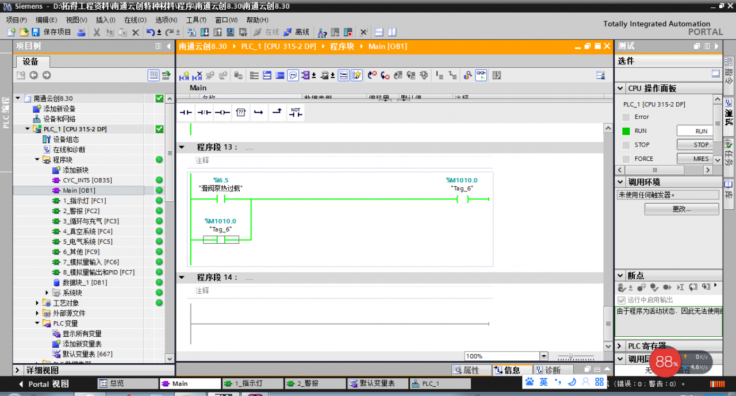Collapse 程序段 13 network
Screen dimensions: 736x396
[182, 147]
